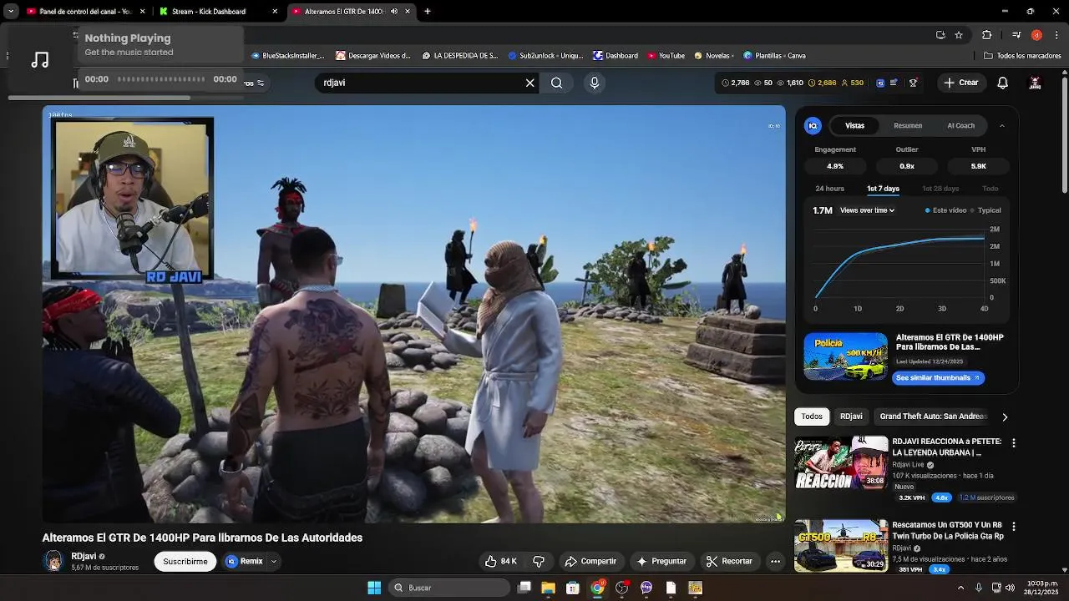Click the search magnifier button

(x=557, y=83)
